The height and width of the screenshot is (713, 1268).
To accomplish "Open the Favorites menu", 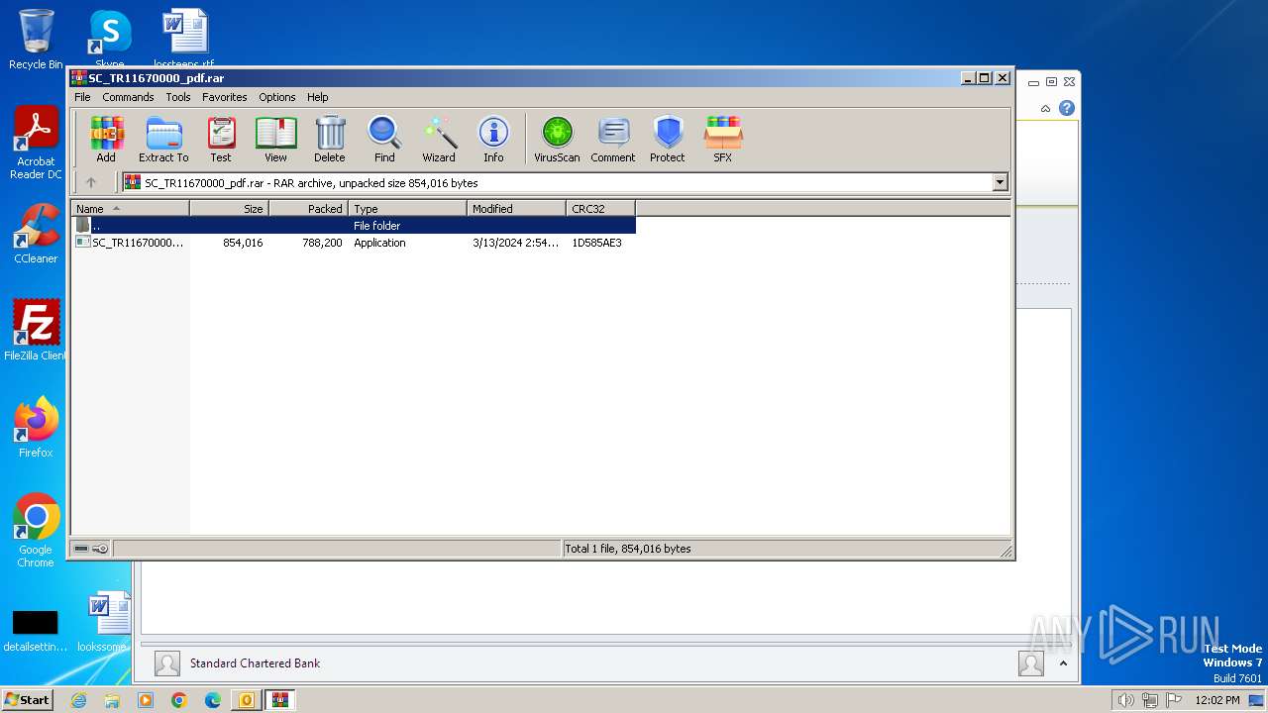I will point(225,97).
